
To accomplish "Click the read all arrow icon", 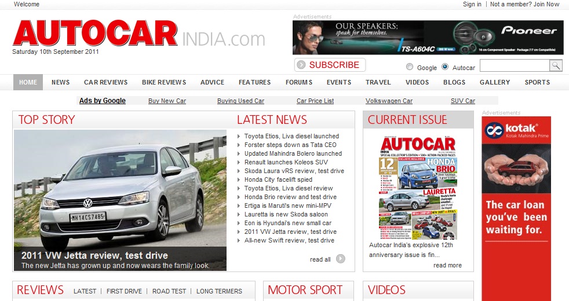I will click(340, 259).
